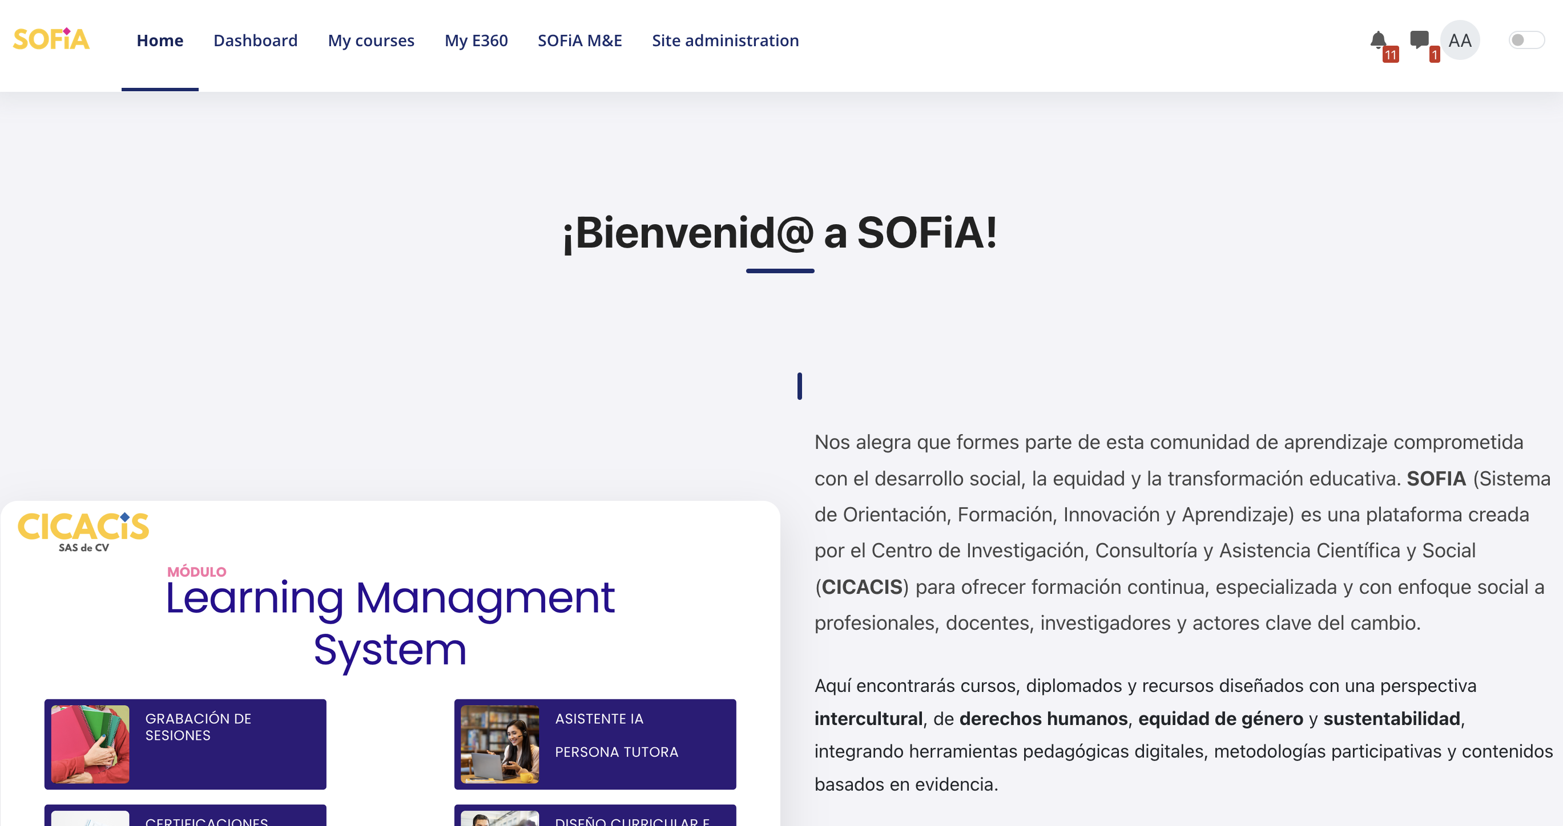
Task: Select the Grabación de Sesiones card
Action: tap(185, 744)
